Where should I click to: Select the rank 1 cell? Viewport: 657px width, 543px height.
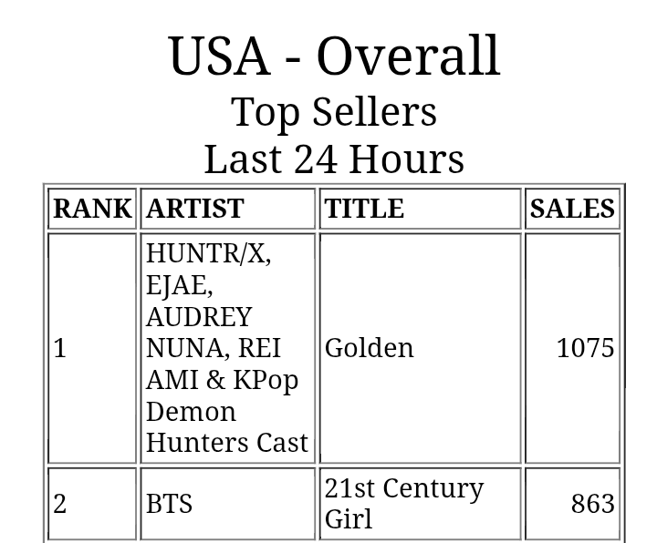pos(92,348)
